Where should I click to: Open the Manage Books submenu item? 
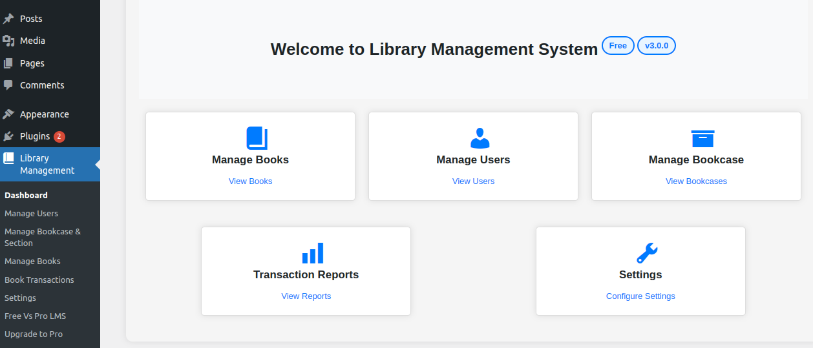pyautogui.click(x=32, y=261)
